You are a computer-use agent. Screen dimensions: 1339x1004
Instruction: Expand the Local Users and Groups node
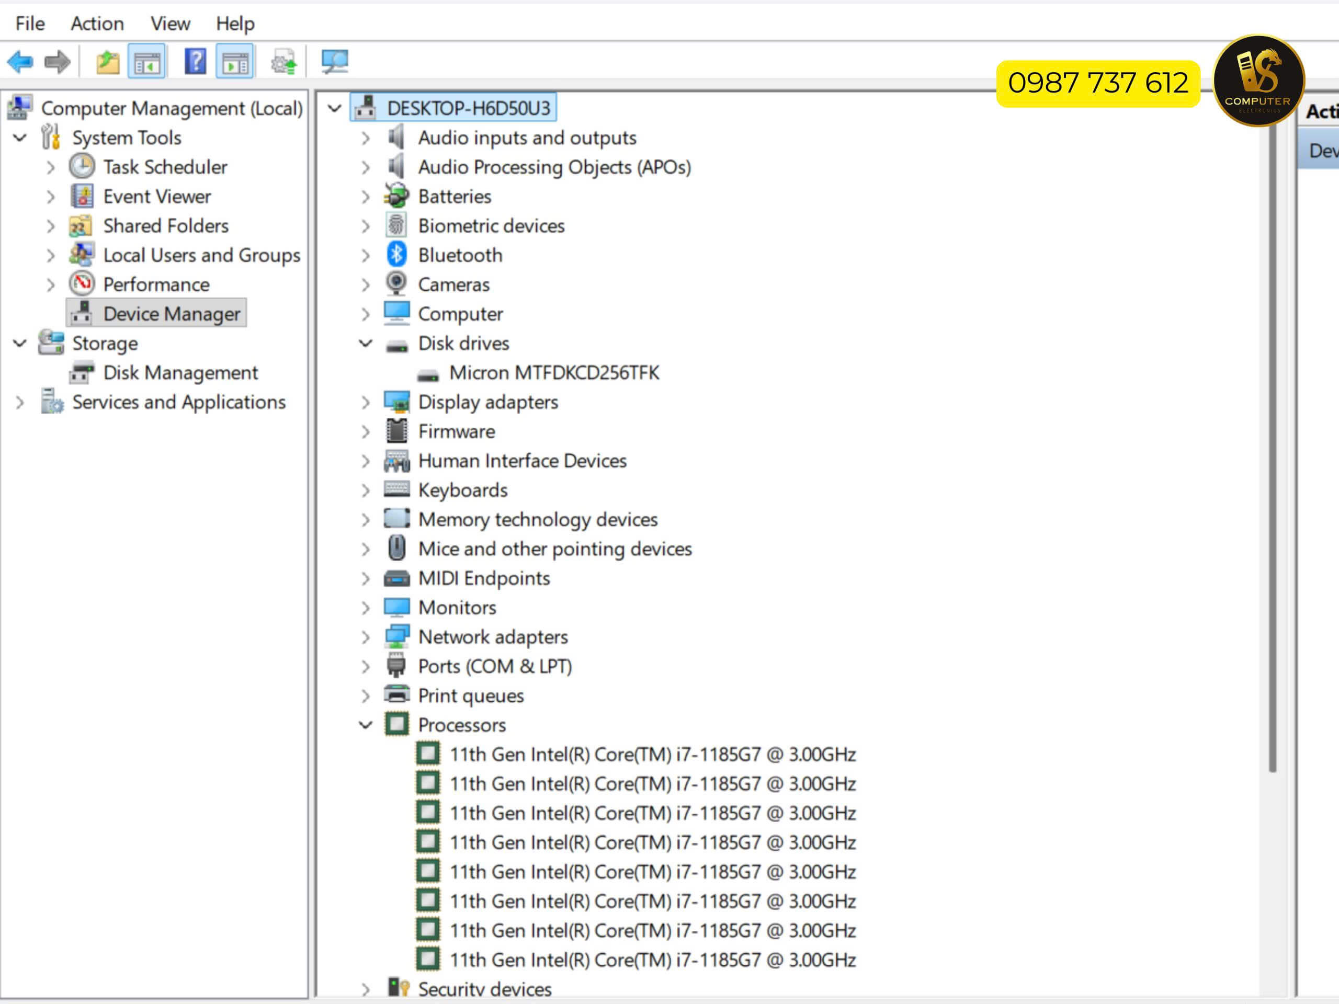pyautogui.click(x=51, y=255)
